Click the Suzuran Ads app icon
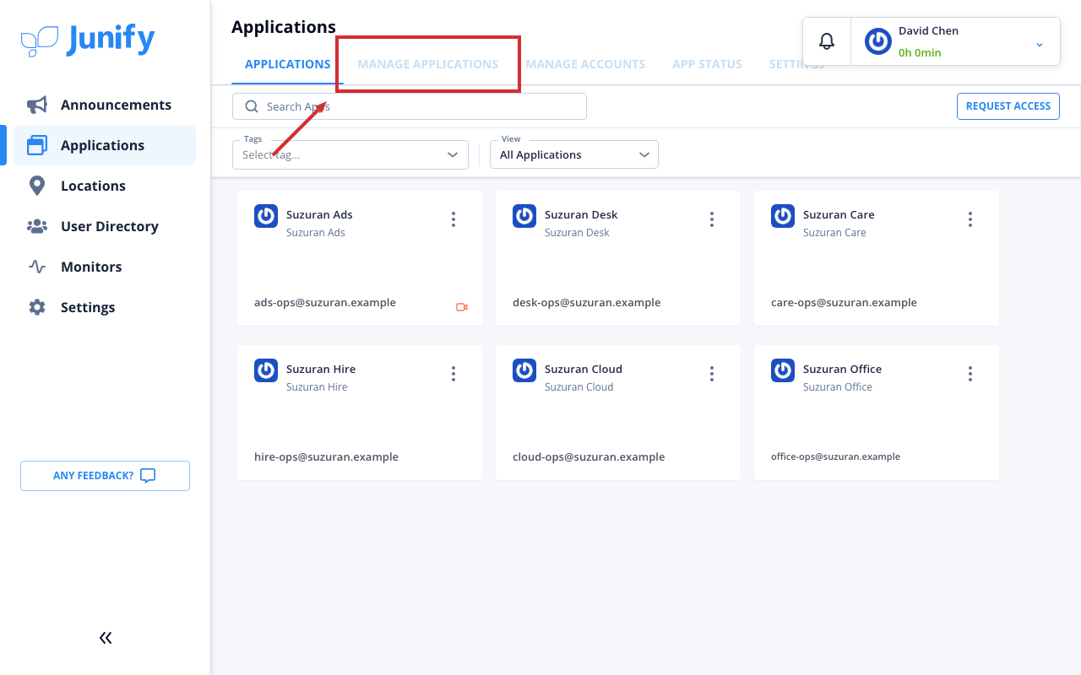Viewport: 1081px width, 675px height. tap(266, 216)
